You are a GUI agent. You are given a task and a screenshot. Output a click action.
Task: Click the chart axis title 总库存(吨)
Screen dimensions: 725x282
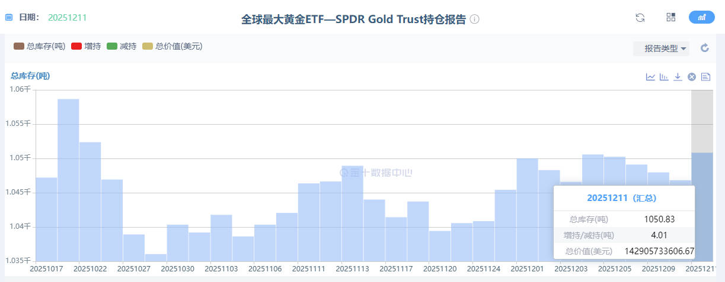coord(30,76)
